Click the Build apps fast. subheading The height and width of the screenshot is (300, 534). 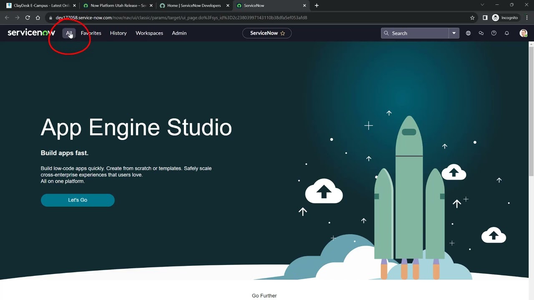[65, 153]
